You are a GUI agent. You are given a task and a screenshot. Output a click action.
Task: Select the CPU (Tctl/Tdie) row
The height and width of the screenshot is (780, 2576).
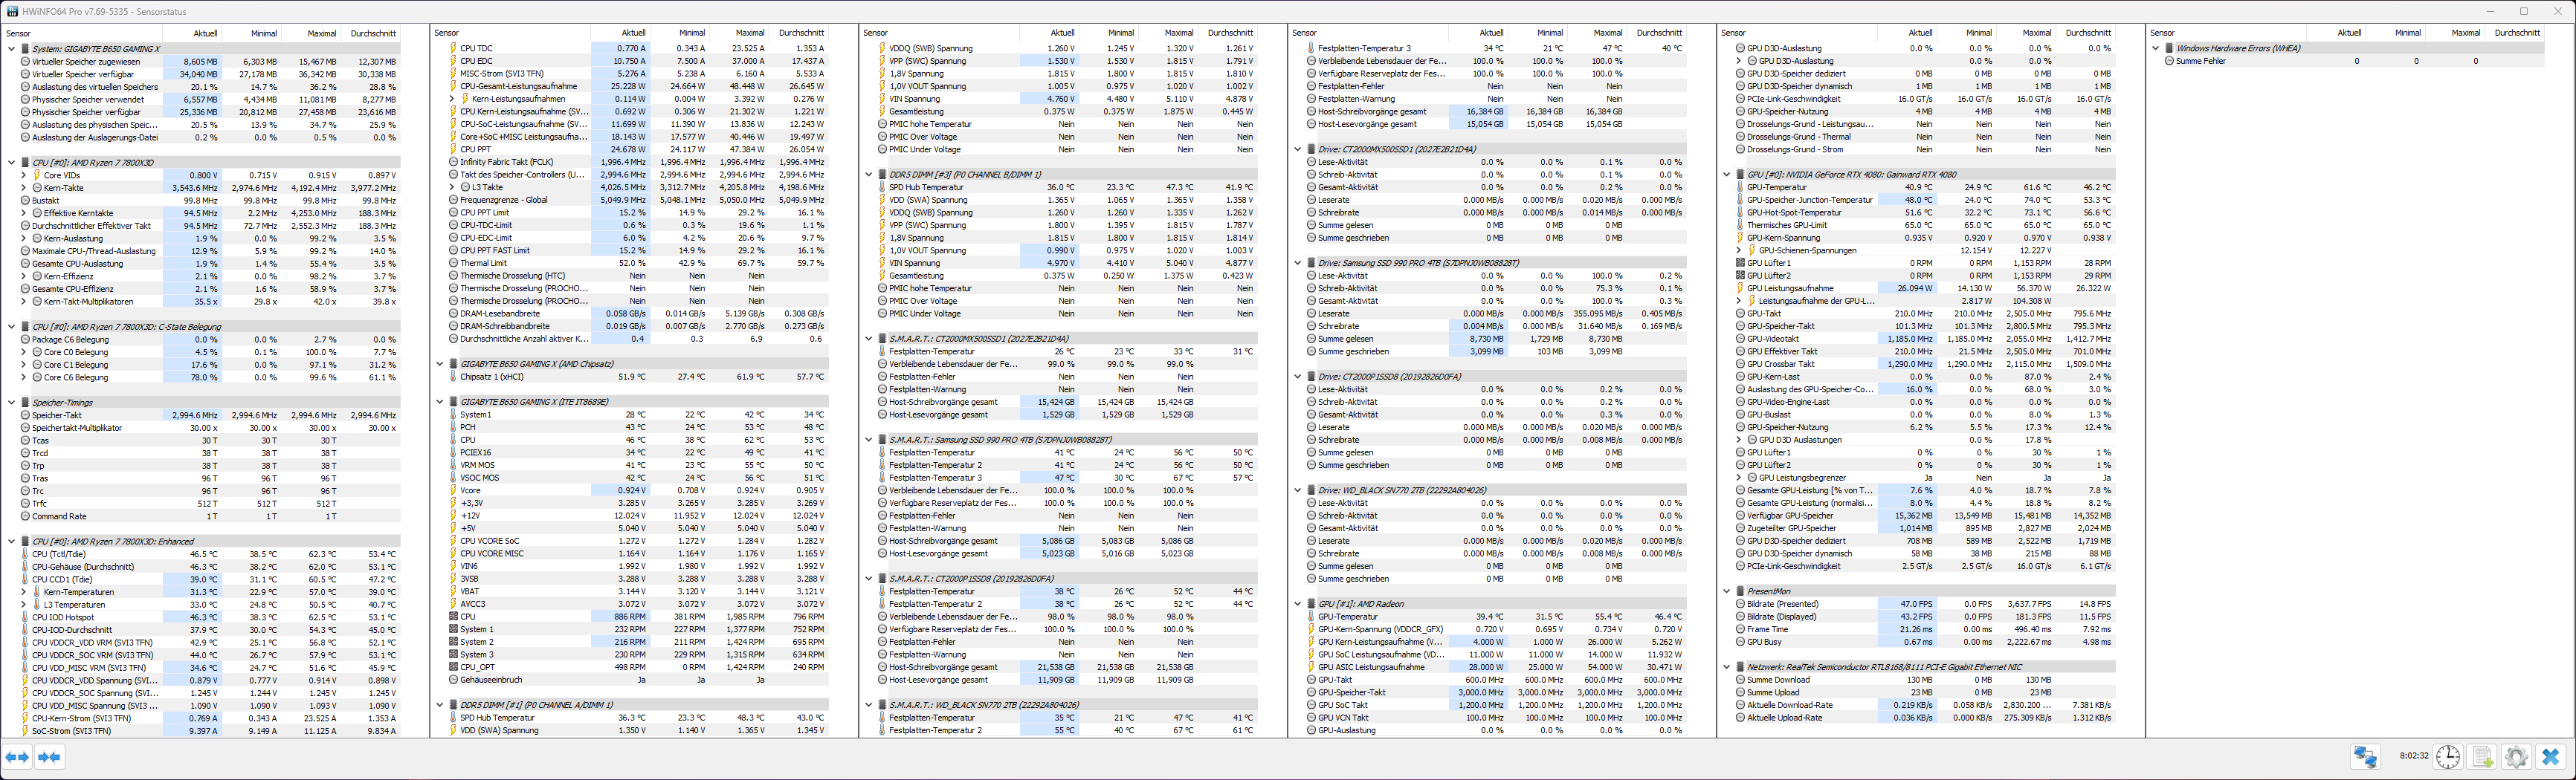tap(209, 554)
